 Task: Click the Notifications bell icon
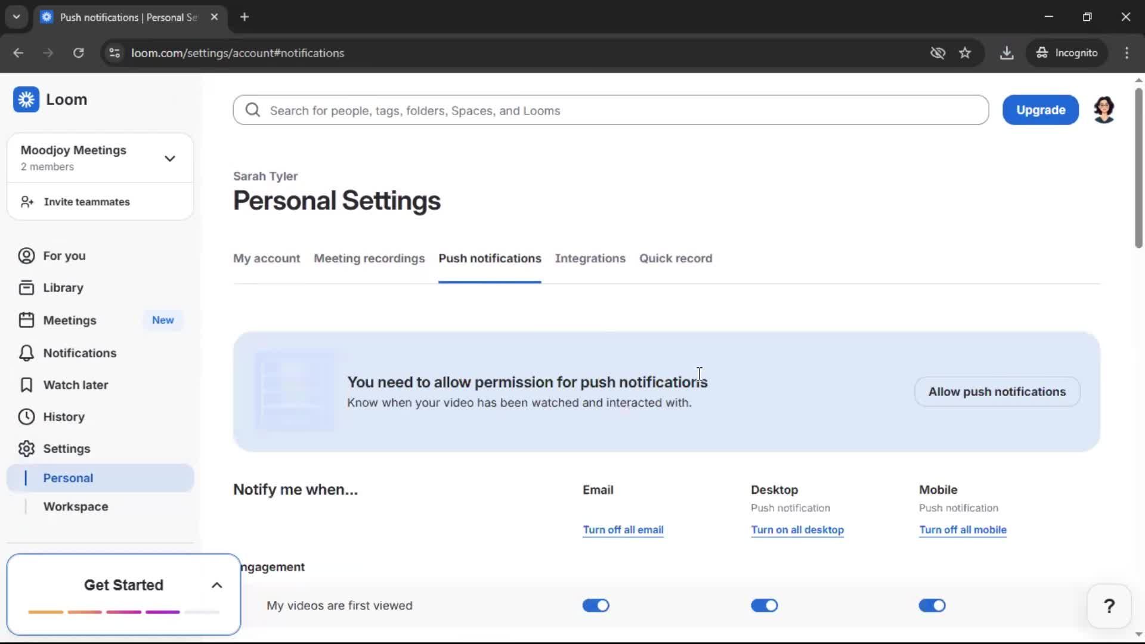coord(26,352)
